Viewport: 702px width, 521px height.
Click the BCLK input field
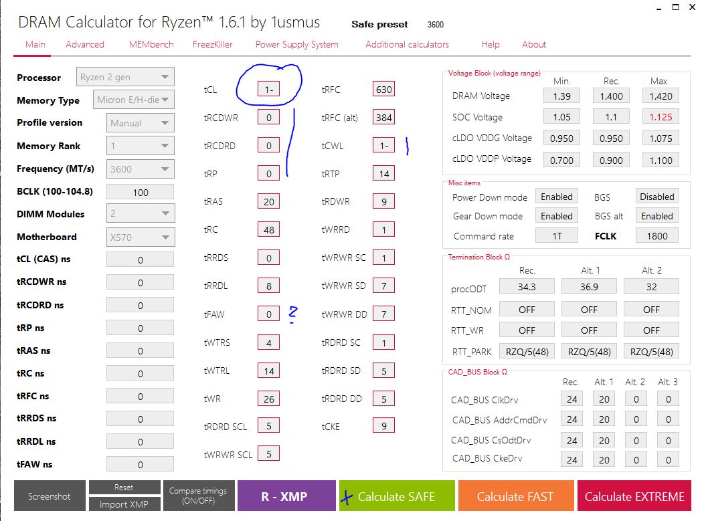140,192
